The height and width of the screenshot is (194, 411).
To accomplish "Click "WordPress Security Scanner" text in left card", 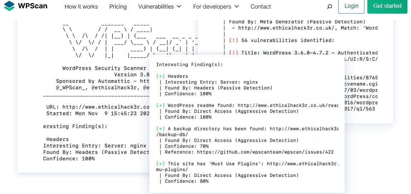I will pos(104,68).
